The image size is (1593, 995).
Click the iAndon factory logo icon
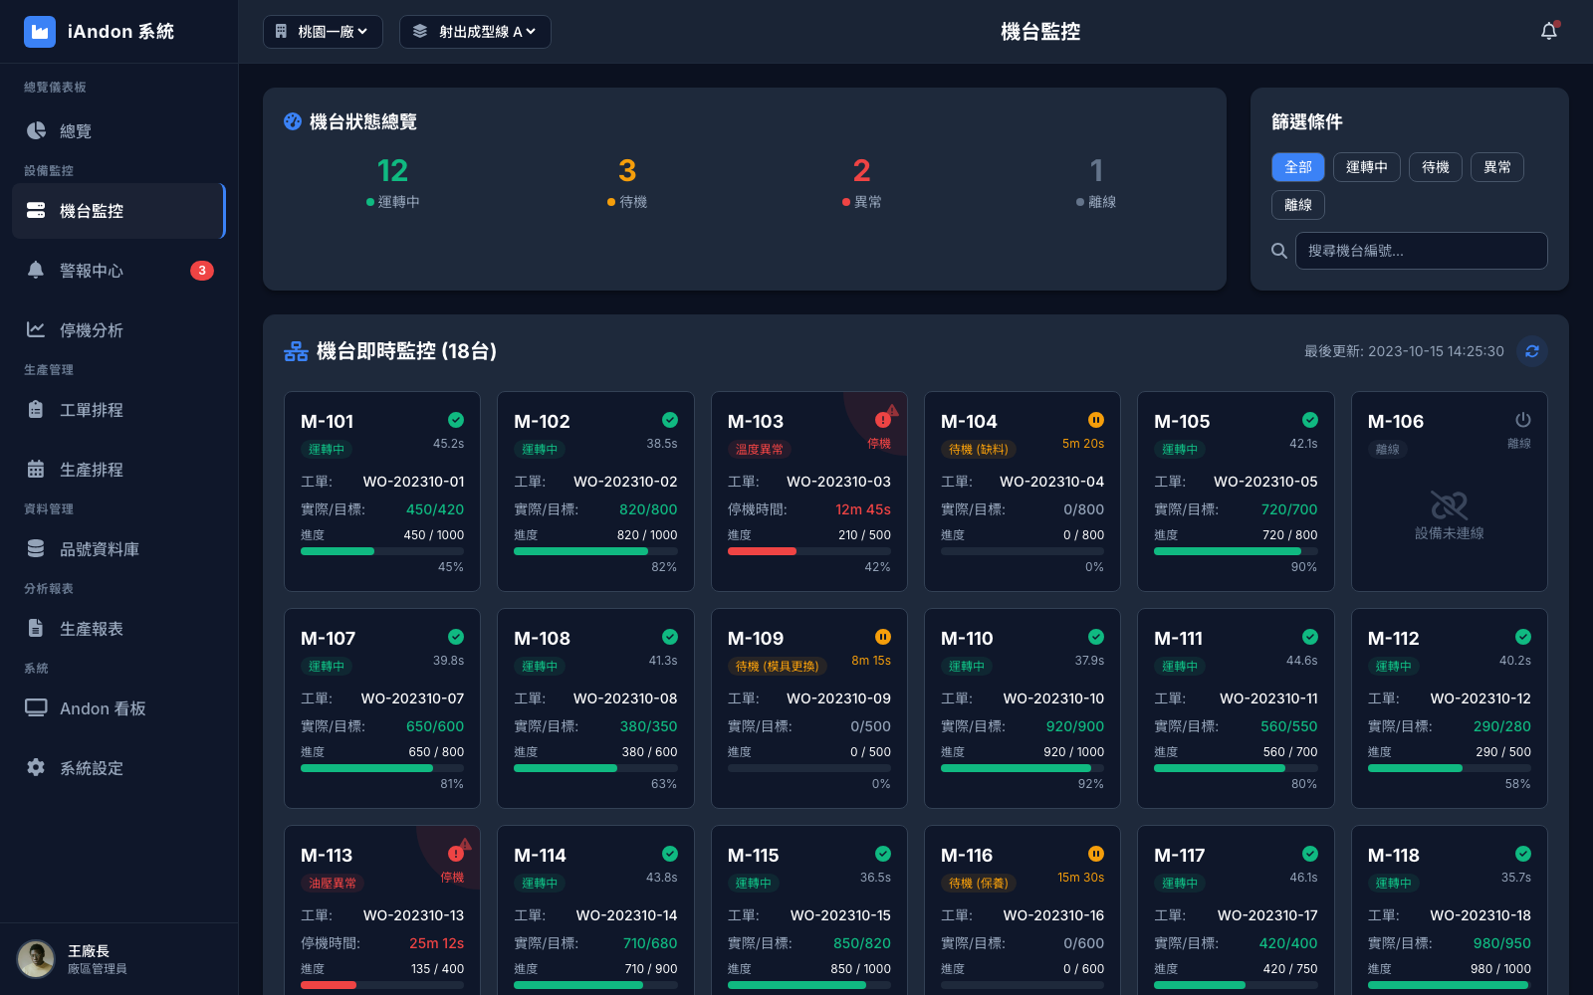click(x=40, y=32)
